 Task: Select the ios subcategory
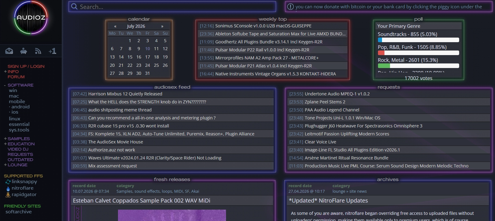coord(15,112)
